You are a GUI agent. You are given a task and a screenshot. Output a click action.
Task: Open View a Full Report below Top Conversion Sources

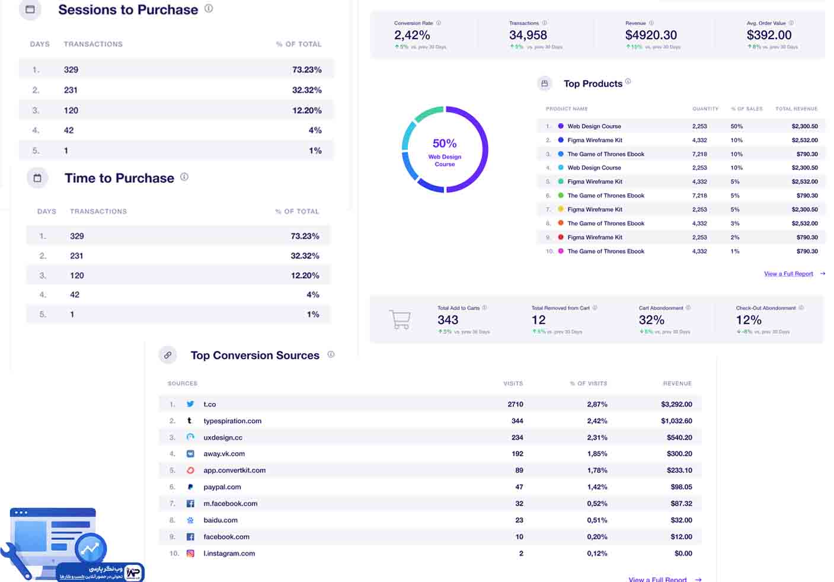658,579
